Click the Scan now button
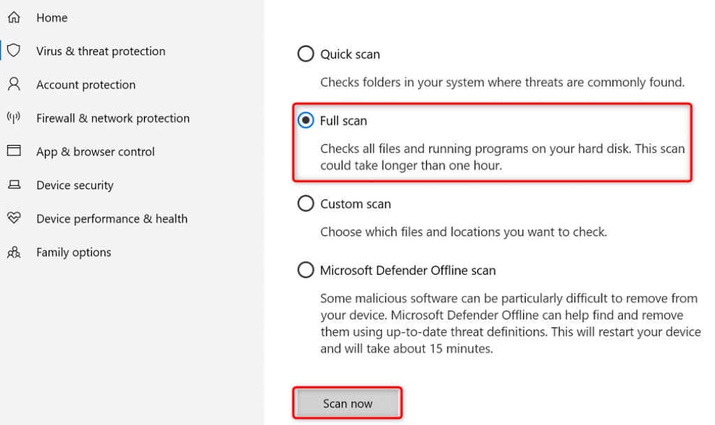 coord(348,403)
